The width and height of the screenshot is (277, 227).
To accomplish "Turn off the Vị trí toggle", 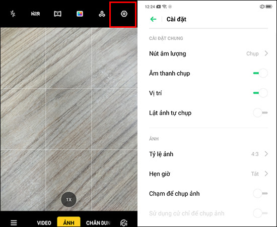I will (260, 93).
